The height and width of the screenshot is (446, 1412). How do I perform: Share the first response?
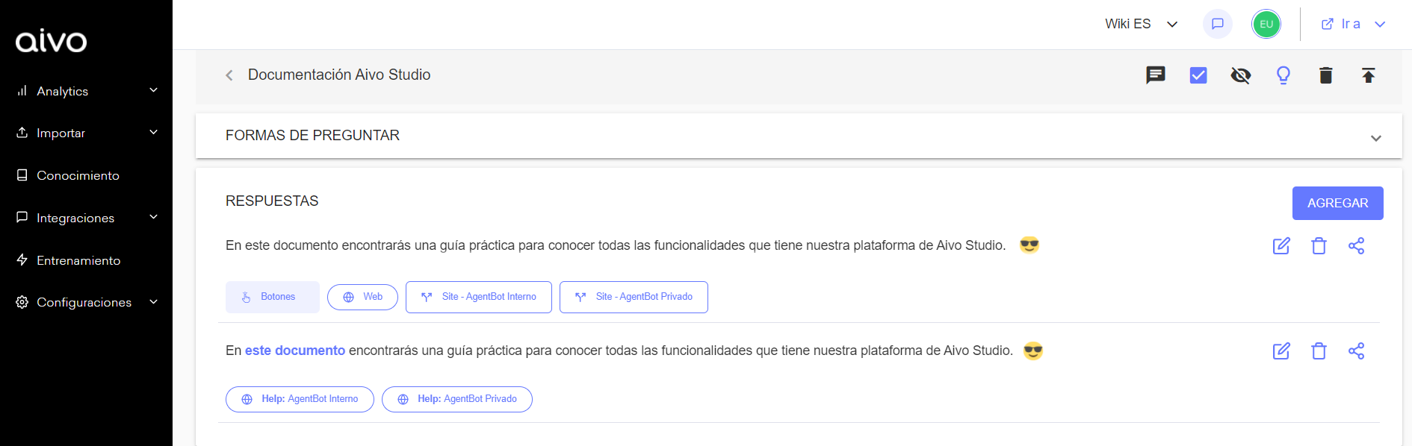pos(1357,245)
